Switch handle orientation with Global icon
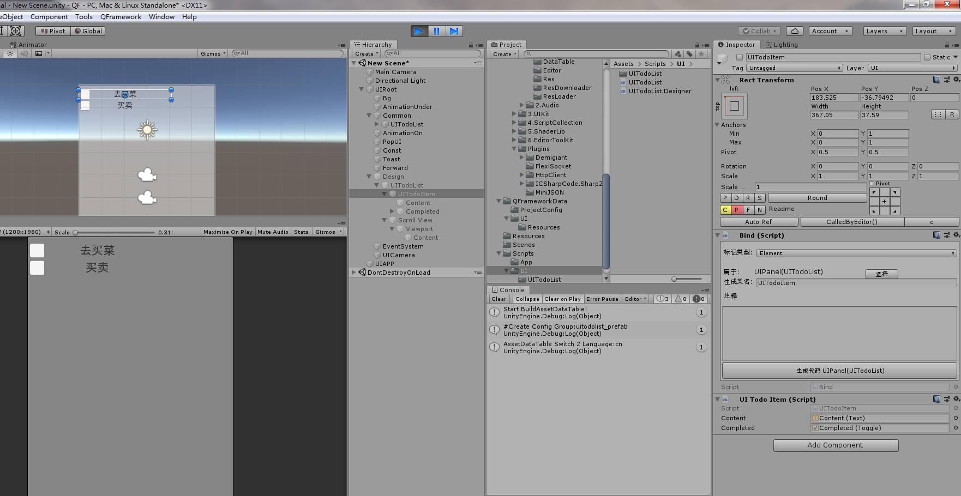The height and width of the screenshot is (496, 961). (x=87, y=31)
